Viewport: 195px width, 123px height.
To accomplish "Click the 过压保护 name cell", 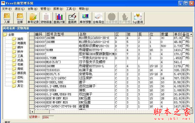I will (97, 78).
